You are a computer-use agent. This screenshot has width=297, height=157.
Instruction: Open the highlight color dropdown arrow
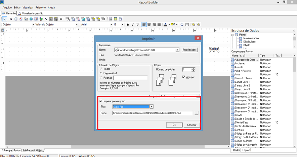[x=177, y=24]
